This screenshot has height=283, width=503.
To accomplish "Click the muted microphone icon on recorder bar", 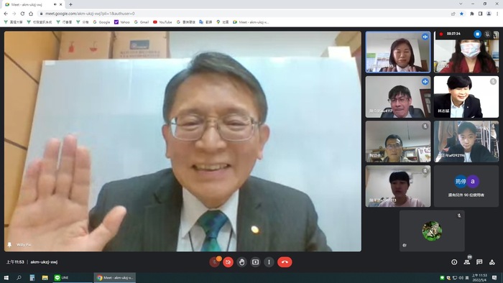I will point(487,34).
